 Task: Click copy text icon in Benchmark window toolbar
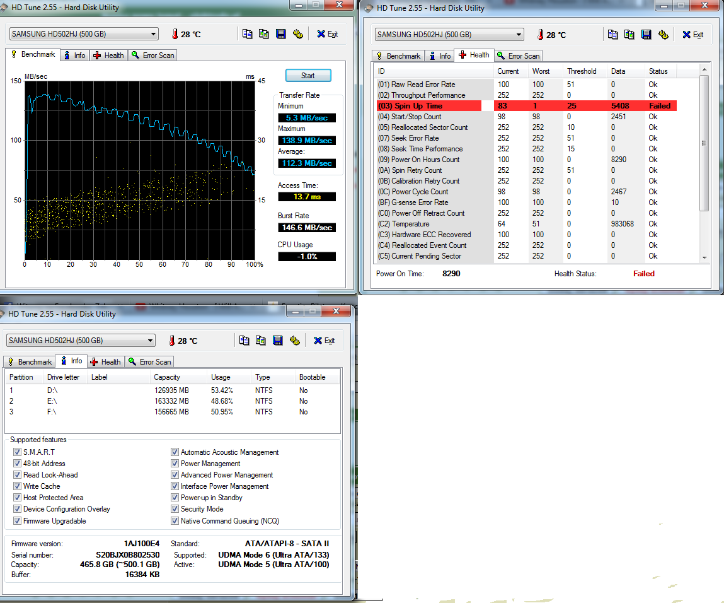(248, 34)
